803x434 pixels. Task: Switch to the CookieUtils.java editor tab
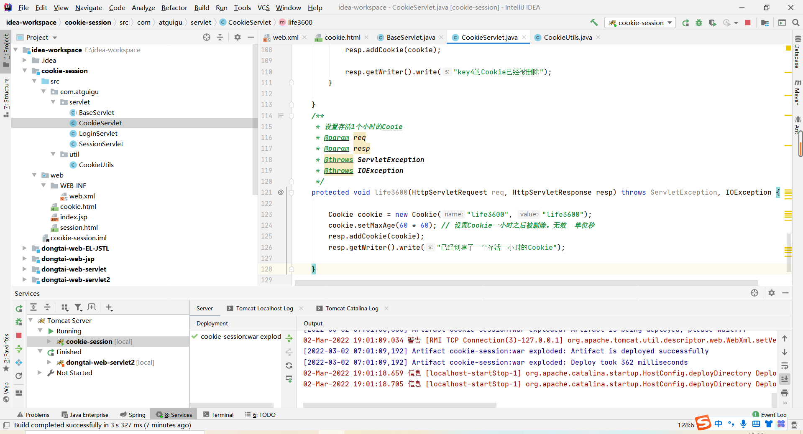[x=568, y=37]
